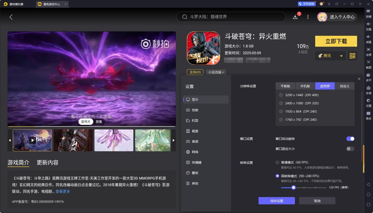Open the 多开 multi-instance tool
This screenshot has height=213, width=373.
(x=368, y=77)
